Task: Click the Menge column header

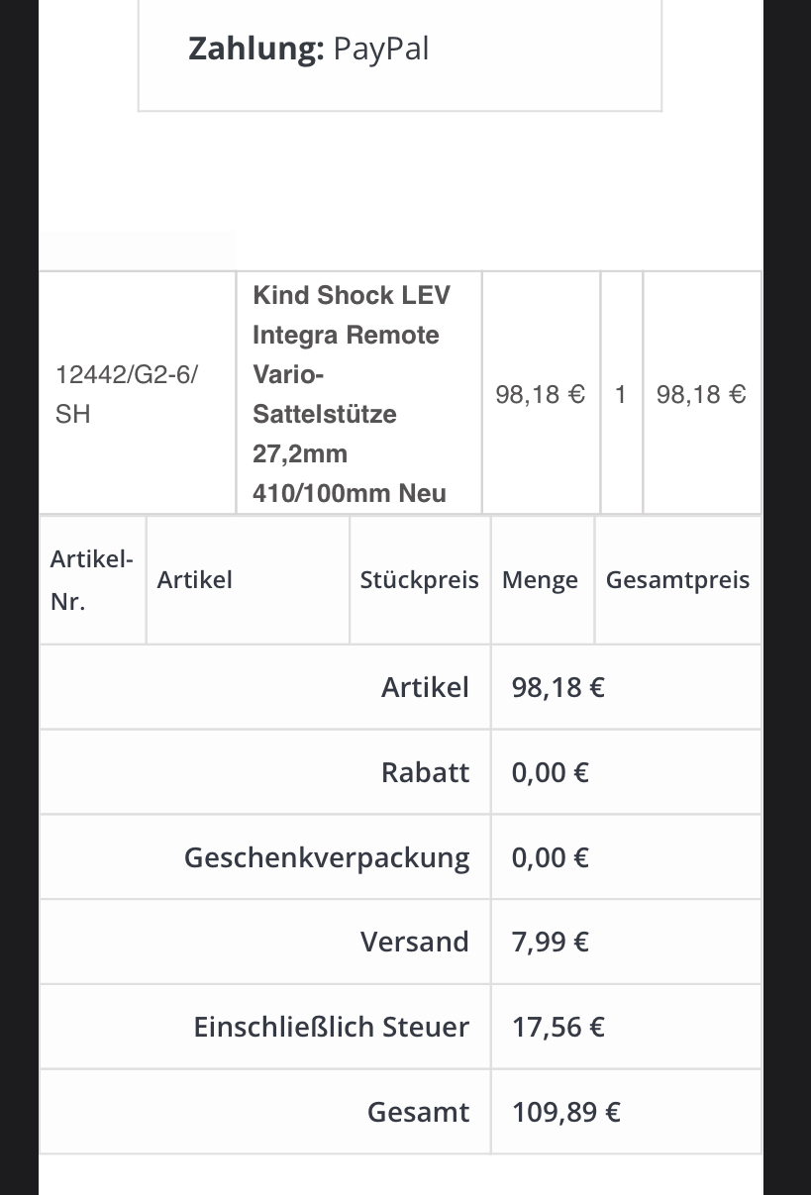Action: click(540, 580)
